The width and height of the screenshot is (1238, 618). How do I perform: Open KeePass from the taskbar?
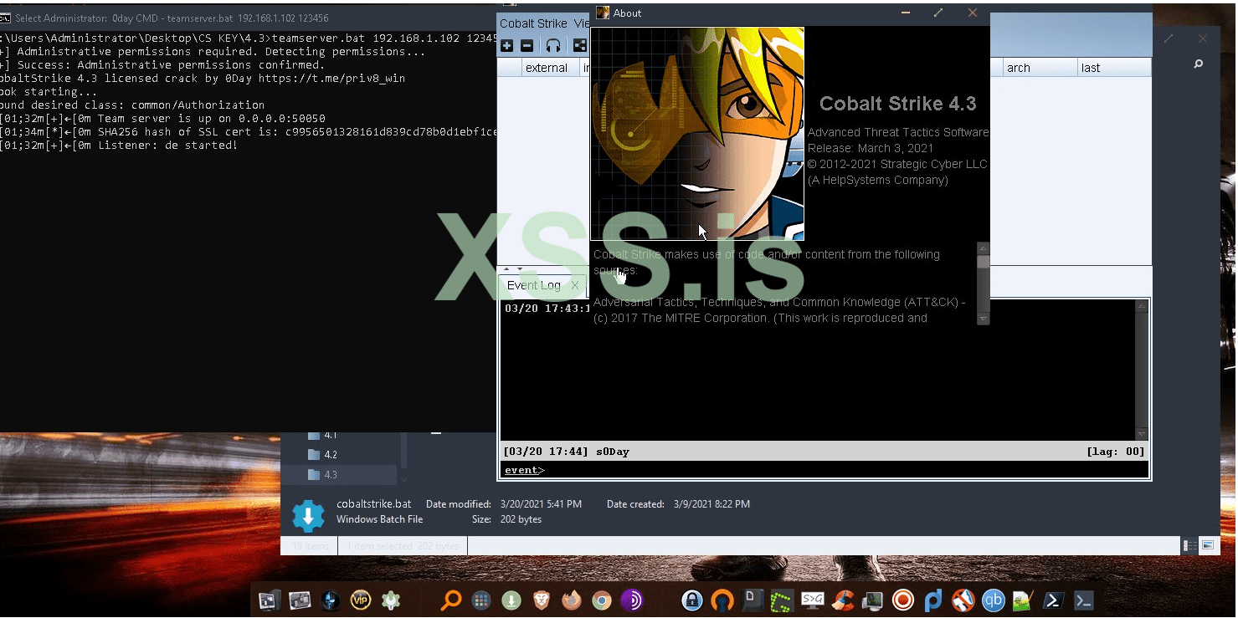click(691, 600)
